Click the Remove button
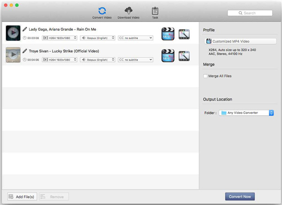The image size is (282, 205). [x=54, y=197]
